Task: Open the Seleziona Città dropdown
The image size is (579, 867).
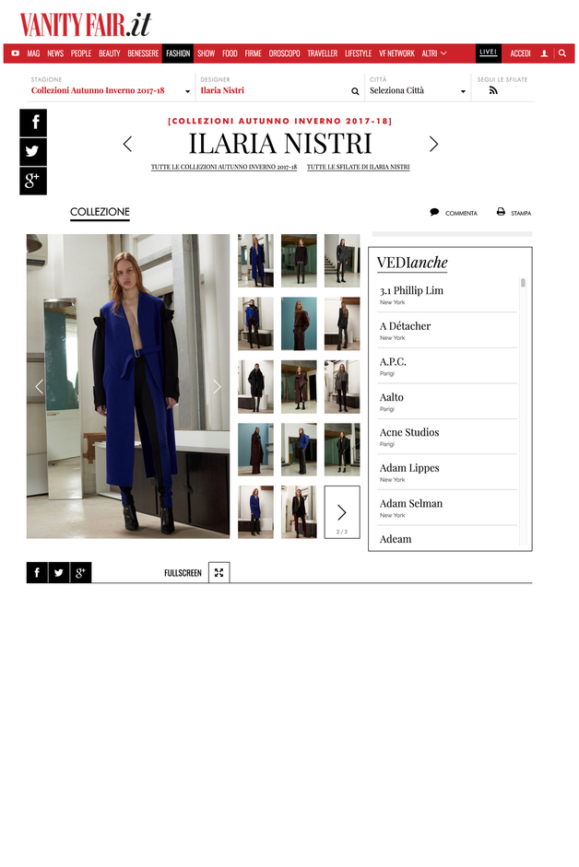Action: tap(418, 90)
